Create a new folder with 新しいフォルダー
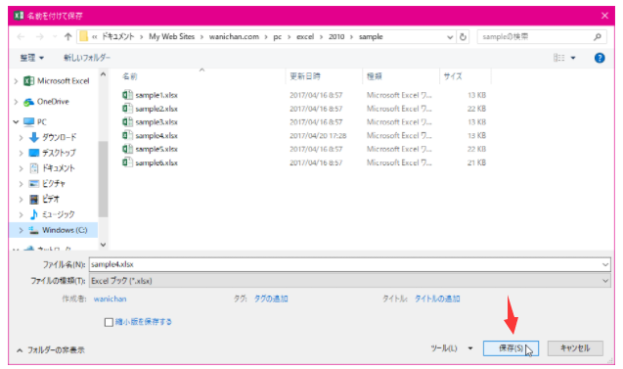623x369 pixels. pyautogui.click(x=87, y=58)
